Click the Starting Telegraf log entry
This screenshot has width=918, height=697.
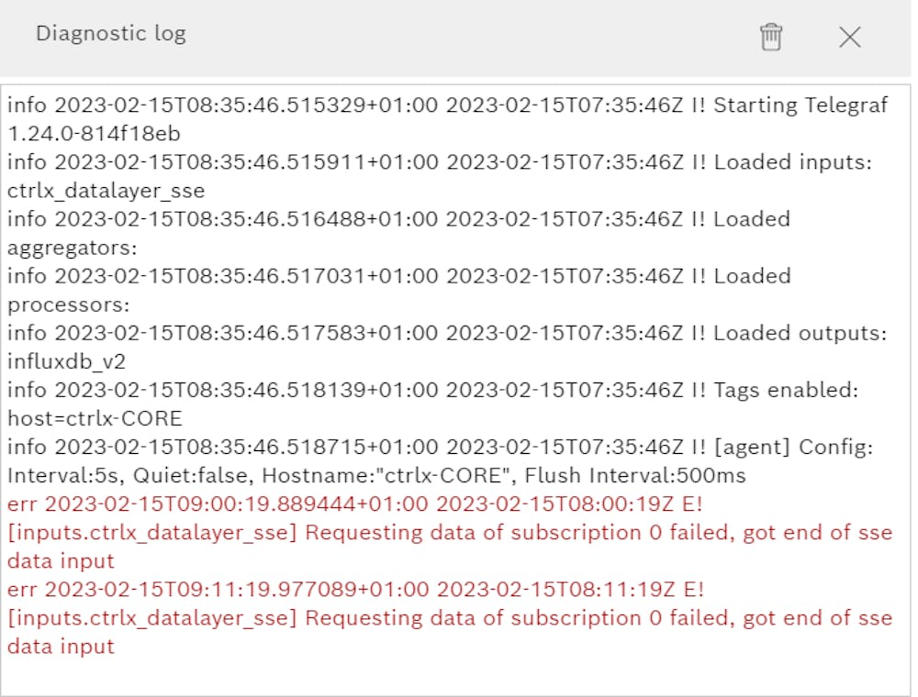[448, 105]
